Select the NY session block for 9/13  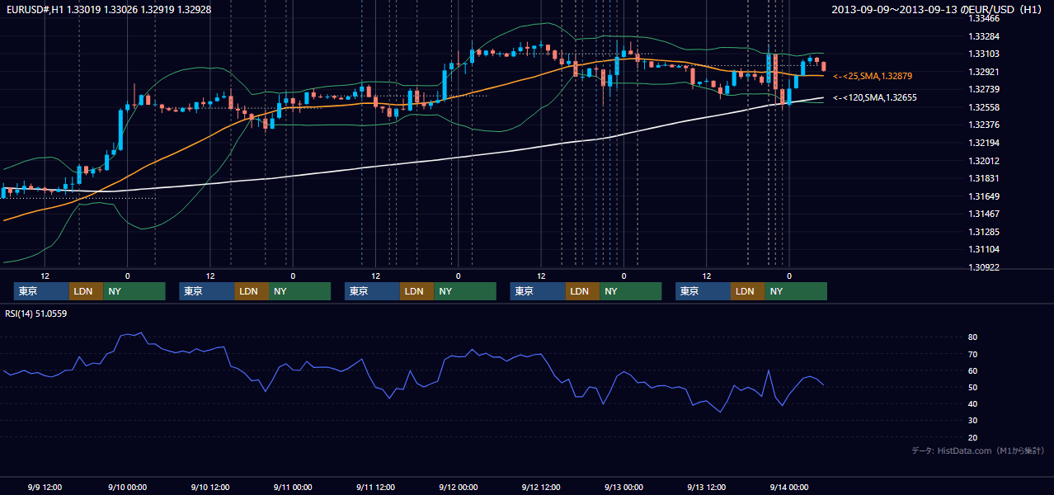pos(796,291)
